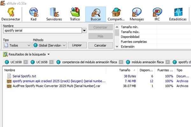This screenshot has width=191, height=127.
Task: Close the módulo animación física tab
Action: pyautogui.click(x=168, y=62)
